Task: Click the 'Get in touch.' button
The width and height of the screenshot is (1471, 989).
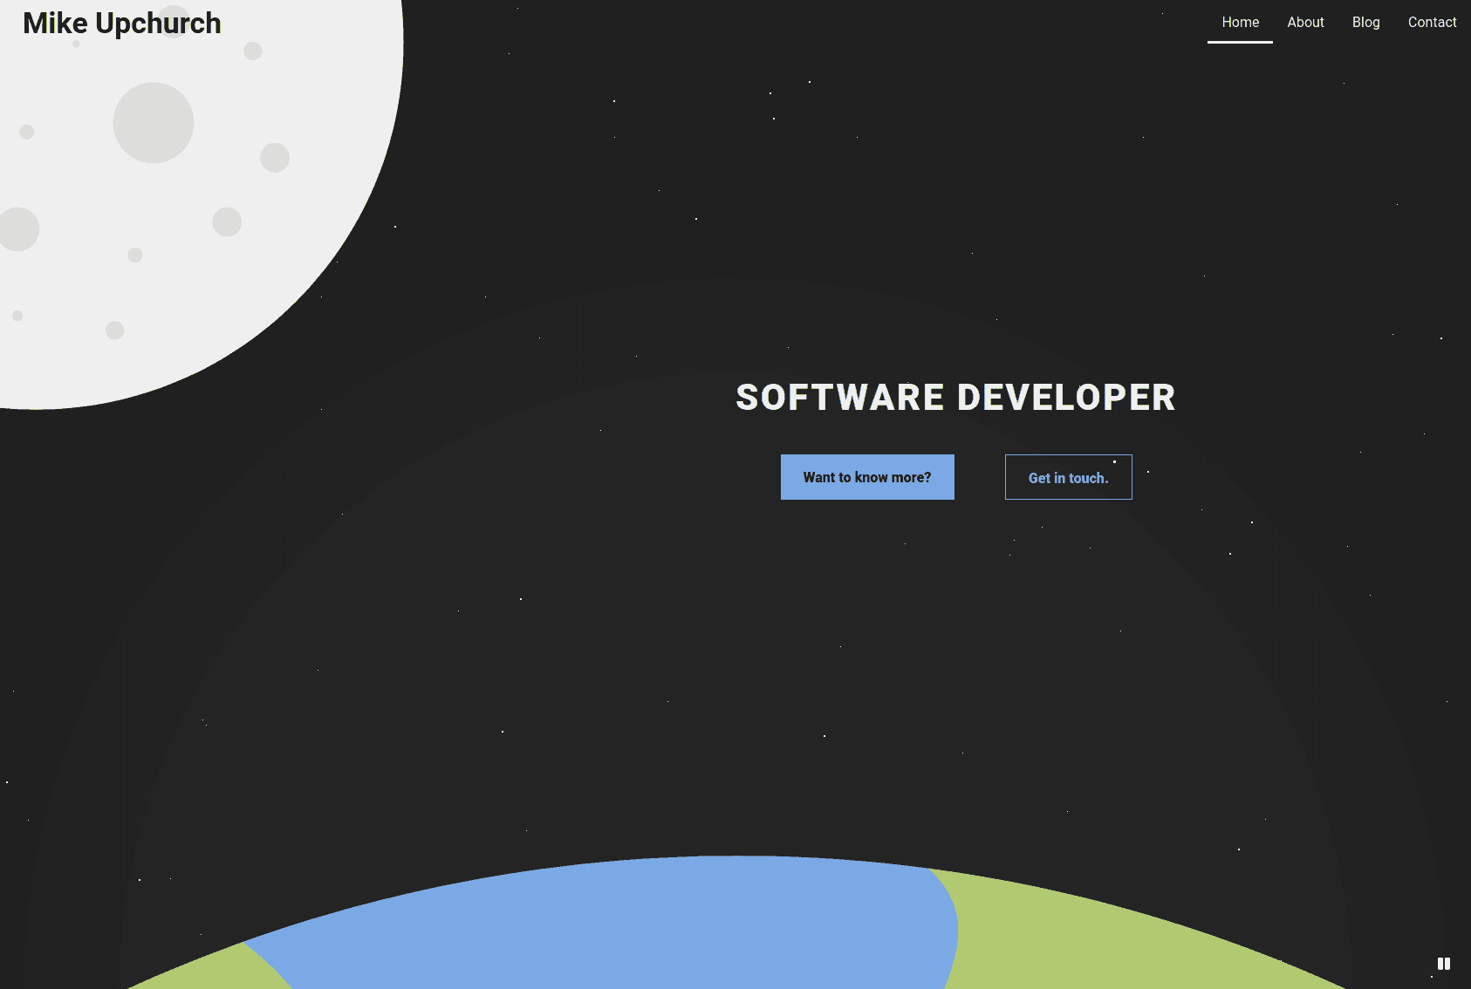Action: click(1068, 477)
